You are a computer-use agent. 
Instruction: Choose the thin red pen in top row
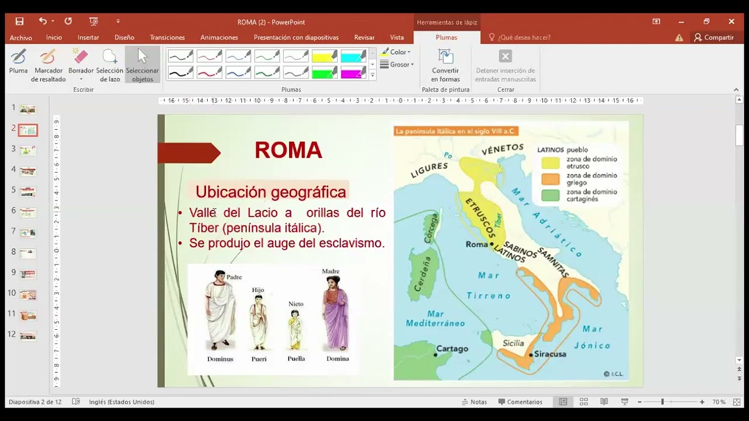click(x=209, y=56)
